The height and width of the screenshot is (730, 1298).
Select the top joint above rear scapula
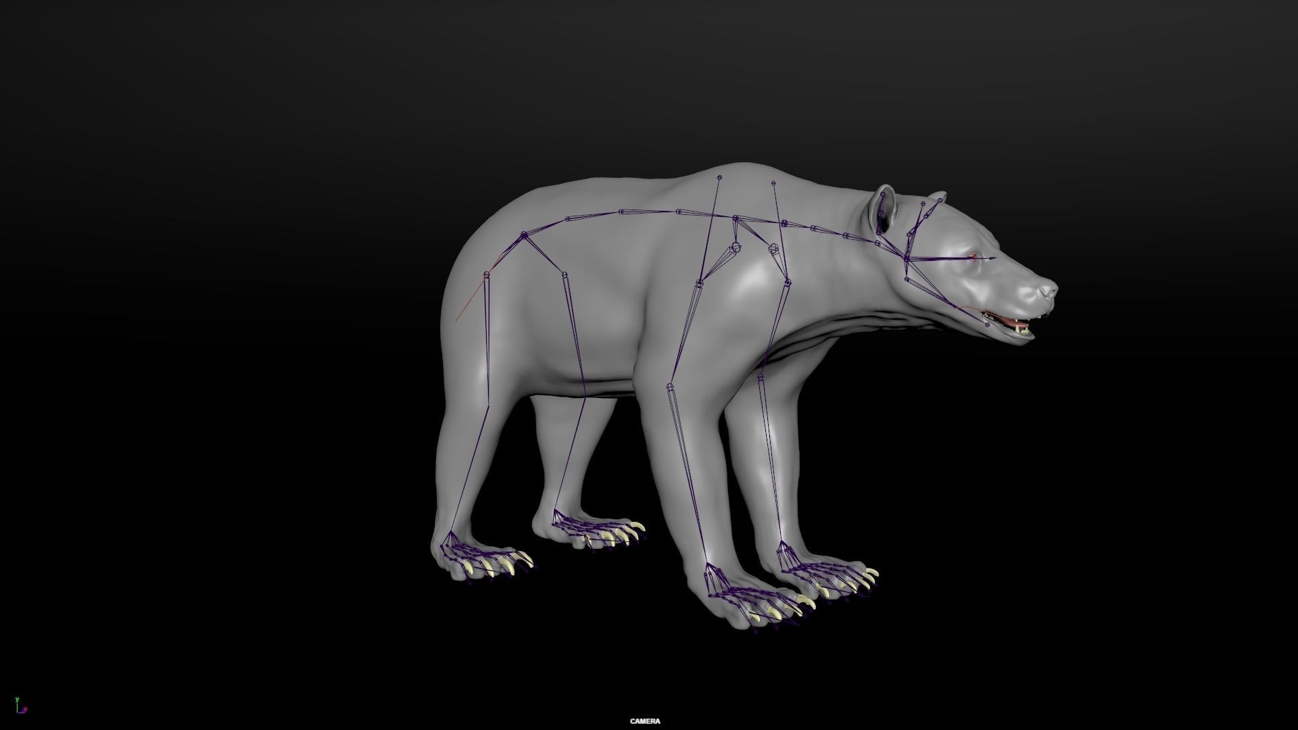coord(719,178)
